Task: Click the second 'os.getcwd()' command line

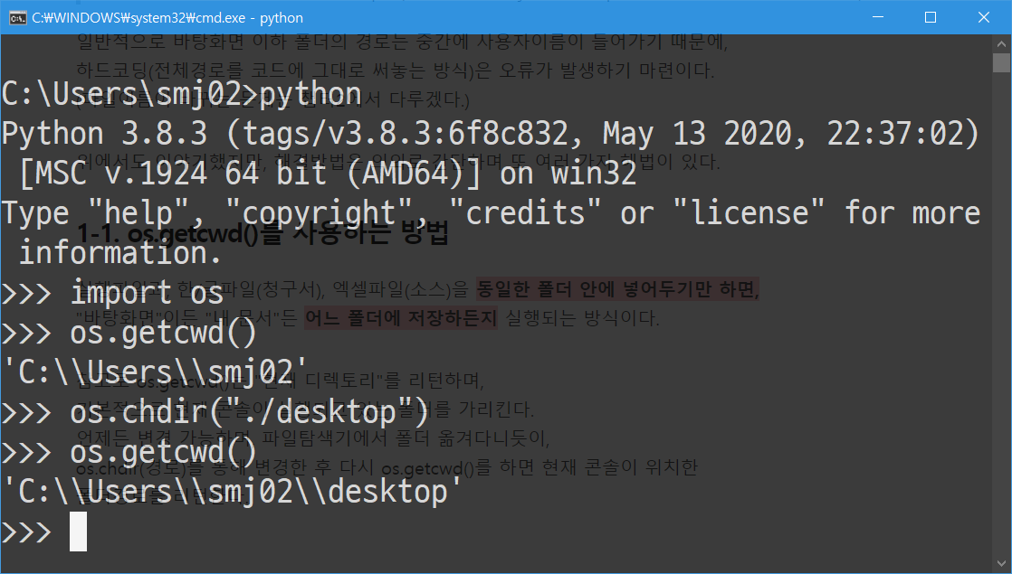Action: pyautogui.click(x=129, y=452)
